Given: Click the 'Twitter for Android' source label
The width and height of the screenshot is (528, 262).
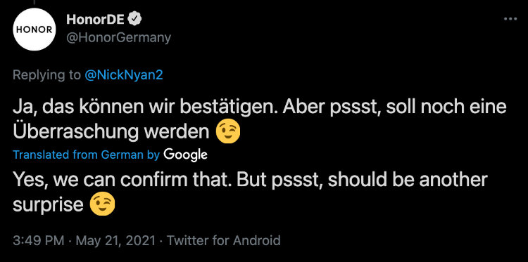Looking at the screenshot, I should (224, 240).
